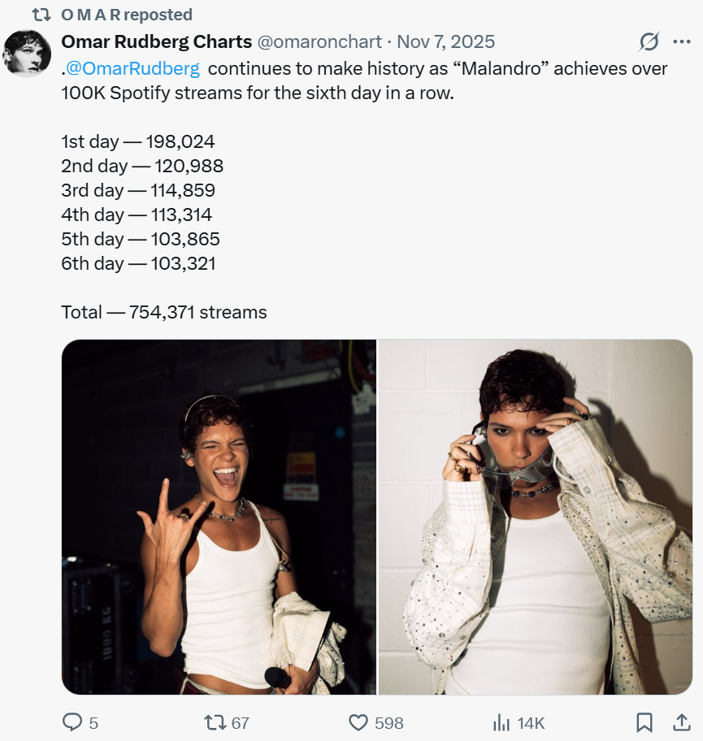703x741 pixels.
Task: Repost this tweet using the arrows icon
Action: click(214, 722)
